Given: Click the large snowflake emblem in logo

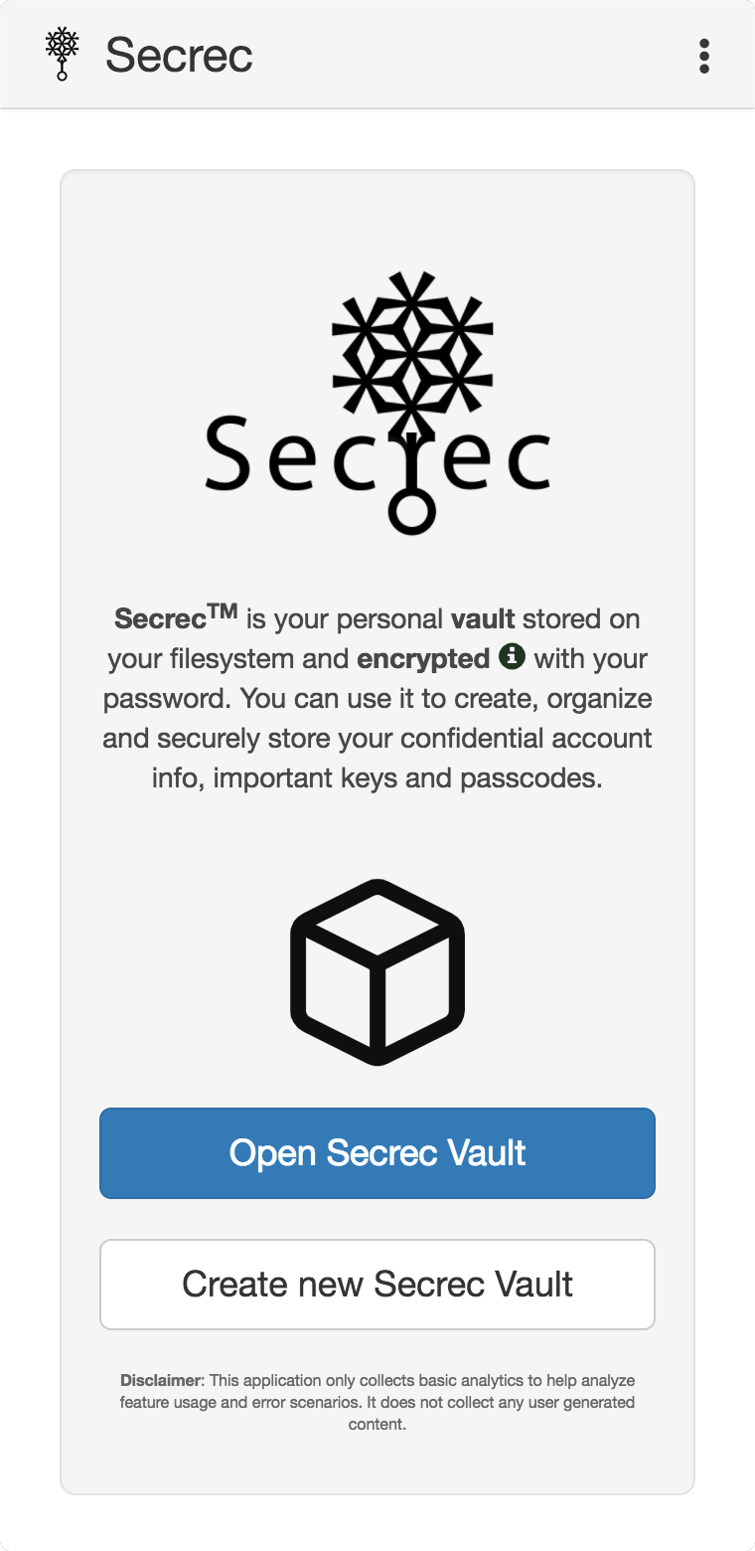Looking at the screenshot, I should pos(412,343).
